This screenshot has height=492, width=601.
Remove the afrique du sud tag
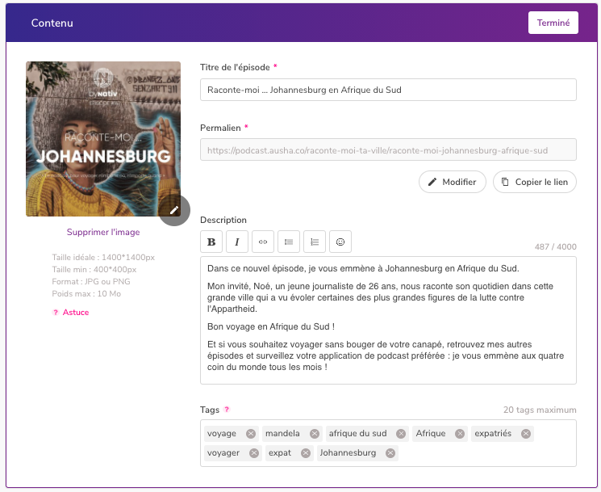point(401,434)
